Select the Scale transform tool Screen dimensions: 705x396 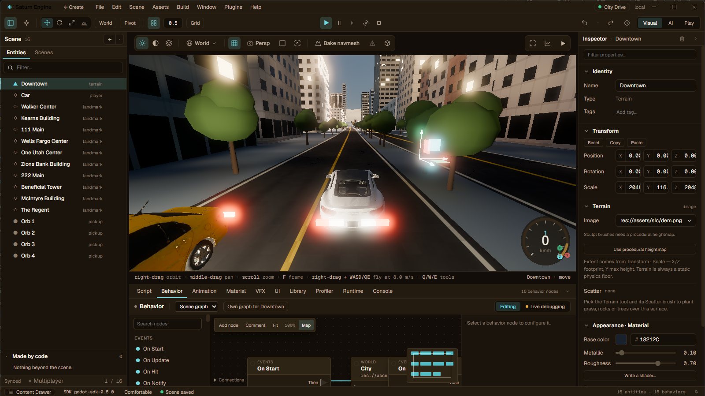coord(72,23)
